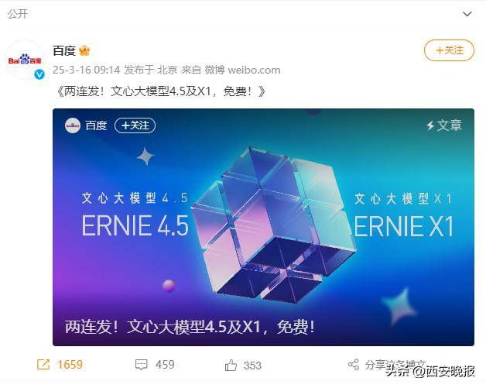Click the blue verified badge on the avatar
Image resolution: width=486 pixels, height=388 pixels.
[x=39, y=74]
